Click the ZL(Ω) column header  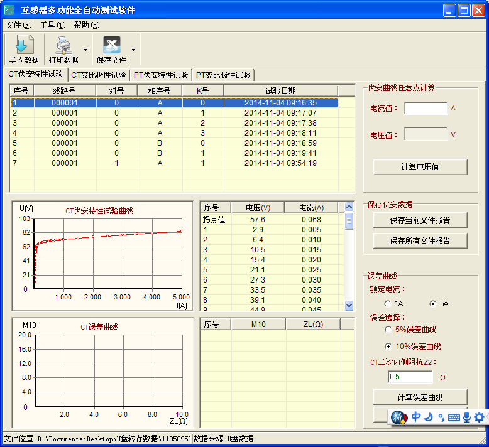pyautogui.click(x=313, y=325)
